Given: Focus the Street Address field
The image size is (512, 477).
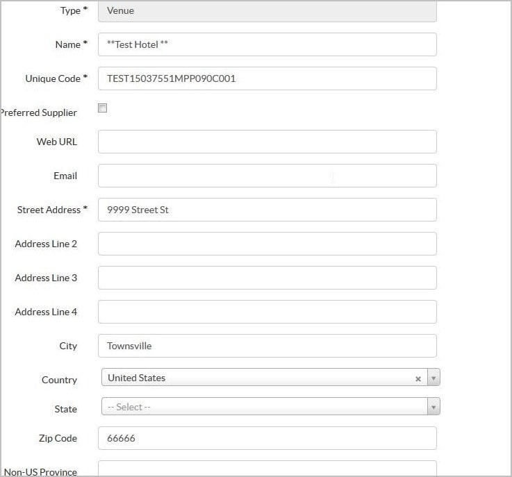Looking at the screenshot, I should coord(267,210).
